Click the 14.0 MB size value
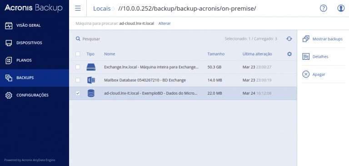Viewport: 349px width, 166px height. pos(214,80)
